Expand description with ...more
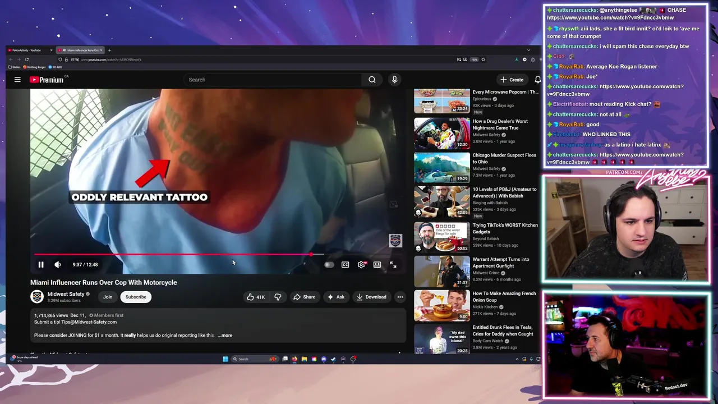 (225, 336)
